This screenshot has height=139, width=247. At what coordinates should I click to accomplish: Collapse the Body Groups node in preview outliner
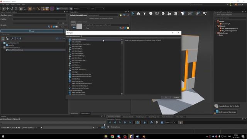point(216,33)
